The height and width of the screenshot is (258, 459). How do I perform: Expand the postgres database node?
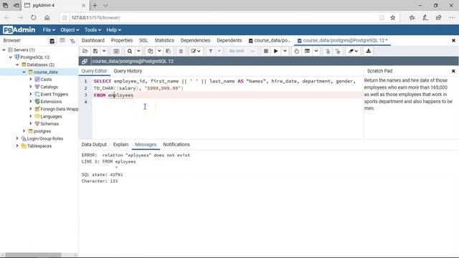(24, 131)
